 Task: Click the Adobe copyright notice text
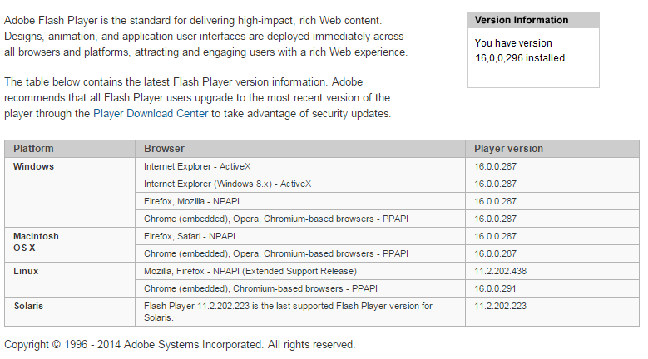[x=180, y=345]
